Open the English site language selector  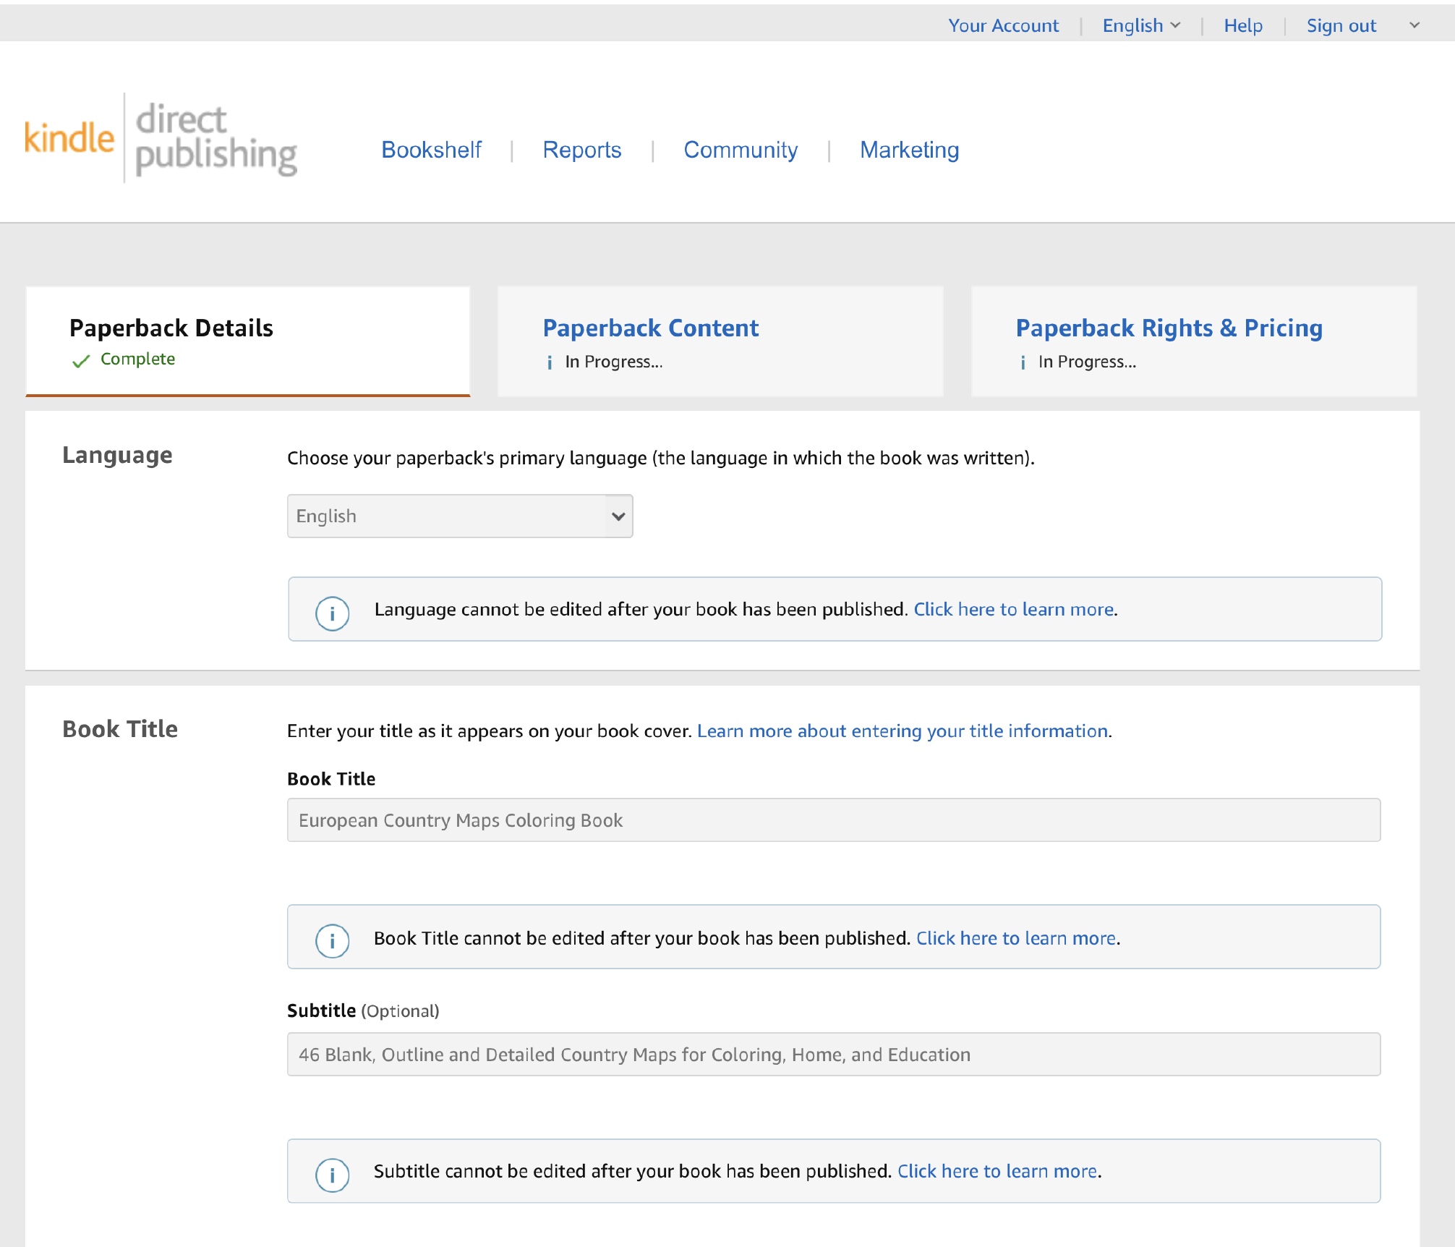[x=1140, y=25]
